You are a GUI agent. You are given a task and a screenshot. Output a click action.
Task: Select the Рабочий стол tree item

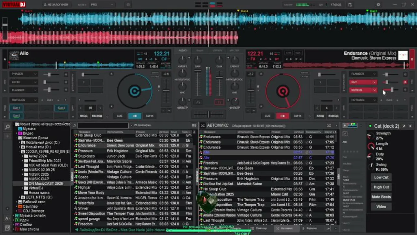point(34,202)
